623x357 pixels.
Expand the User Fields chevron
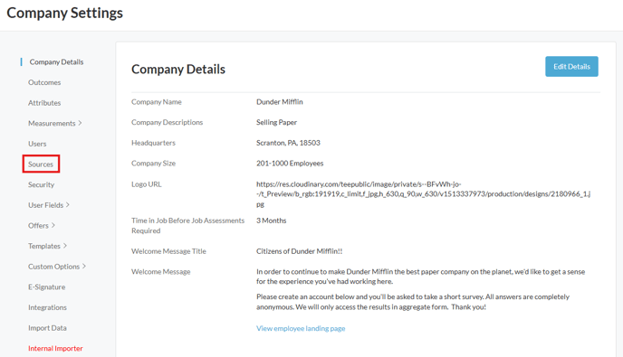[x=68, y=205]
